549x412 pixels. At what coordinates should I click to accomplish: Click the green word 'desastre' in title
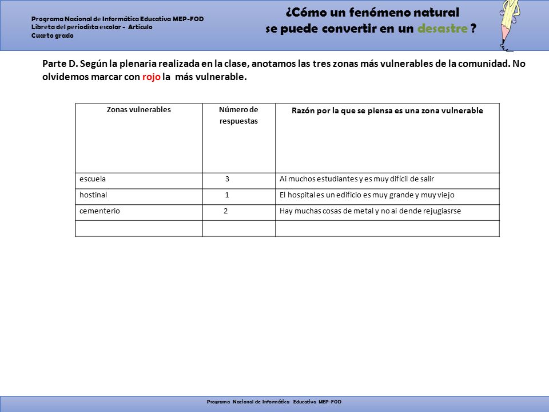[x=442, y=29]
